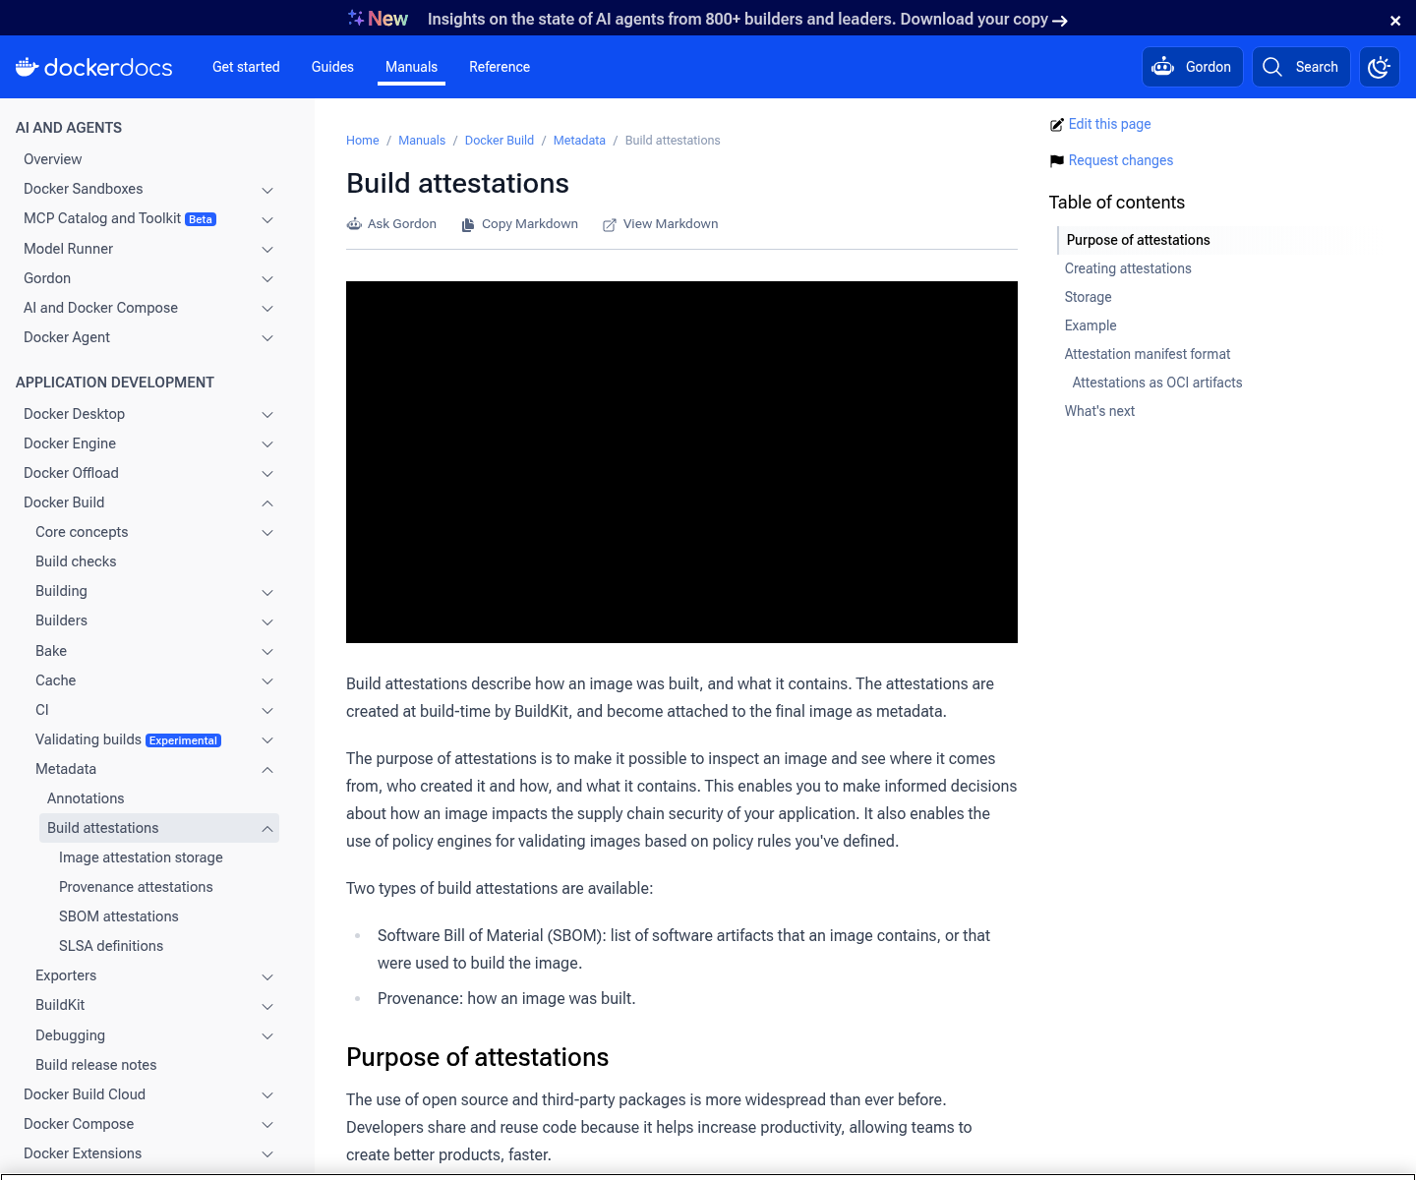Expand AI and Docker Compose section
This screenshot has height=1180, width=1416.
pyautogui.click(x=267, y=309)
